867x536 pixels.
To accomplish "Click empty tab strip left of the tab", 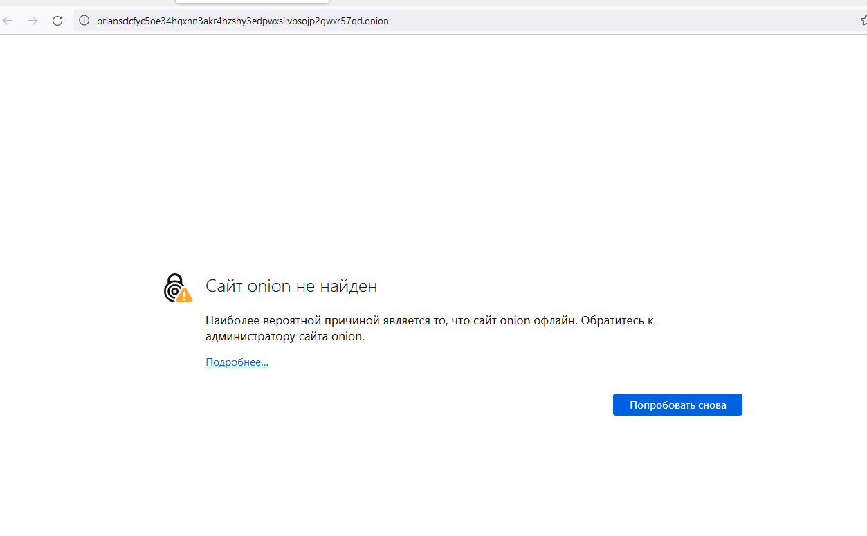I will click(x=83, y=3).
